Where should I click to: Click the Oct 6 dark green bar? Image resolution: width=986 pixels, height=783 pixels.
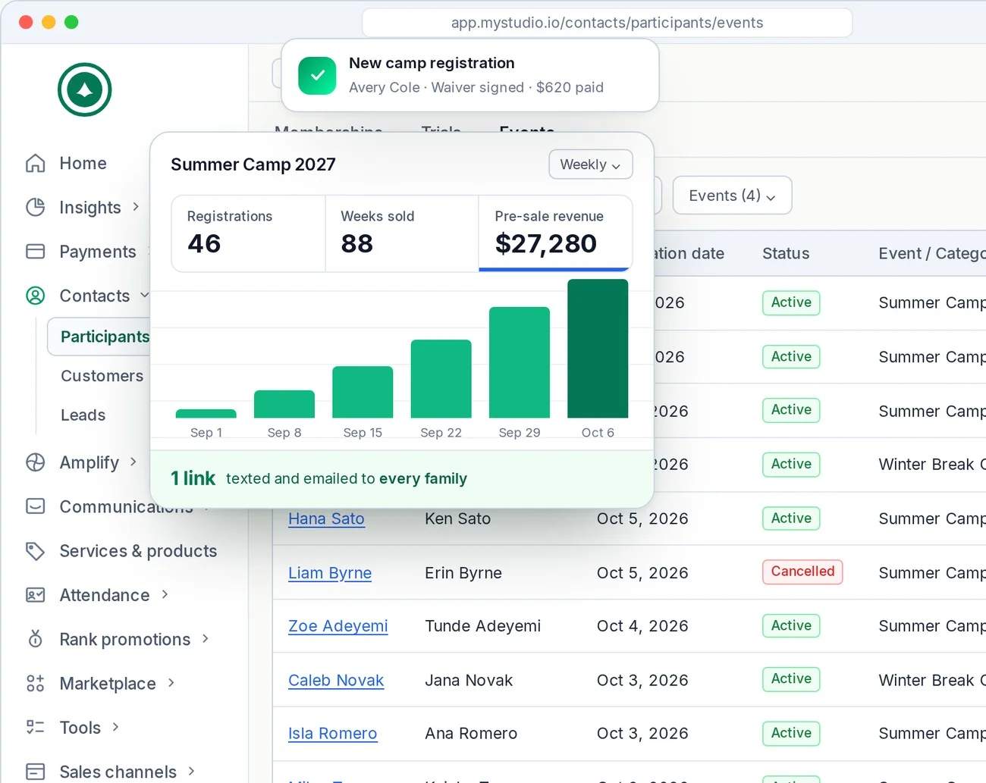pos(598,349)
